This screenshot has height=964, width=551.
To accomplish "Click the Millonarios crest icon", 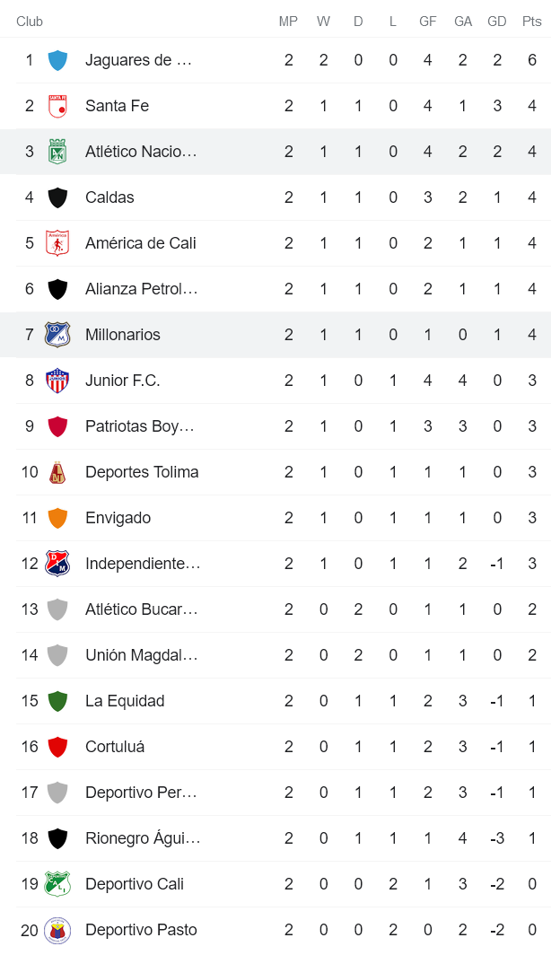I will (56, 334).
